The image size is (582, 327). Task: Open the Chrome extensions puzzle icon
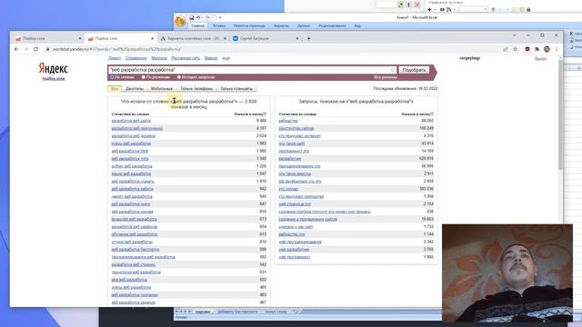[x=537, y=49]
